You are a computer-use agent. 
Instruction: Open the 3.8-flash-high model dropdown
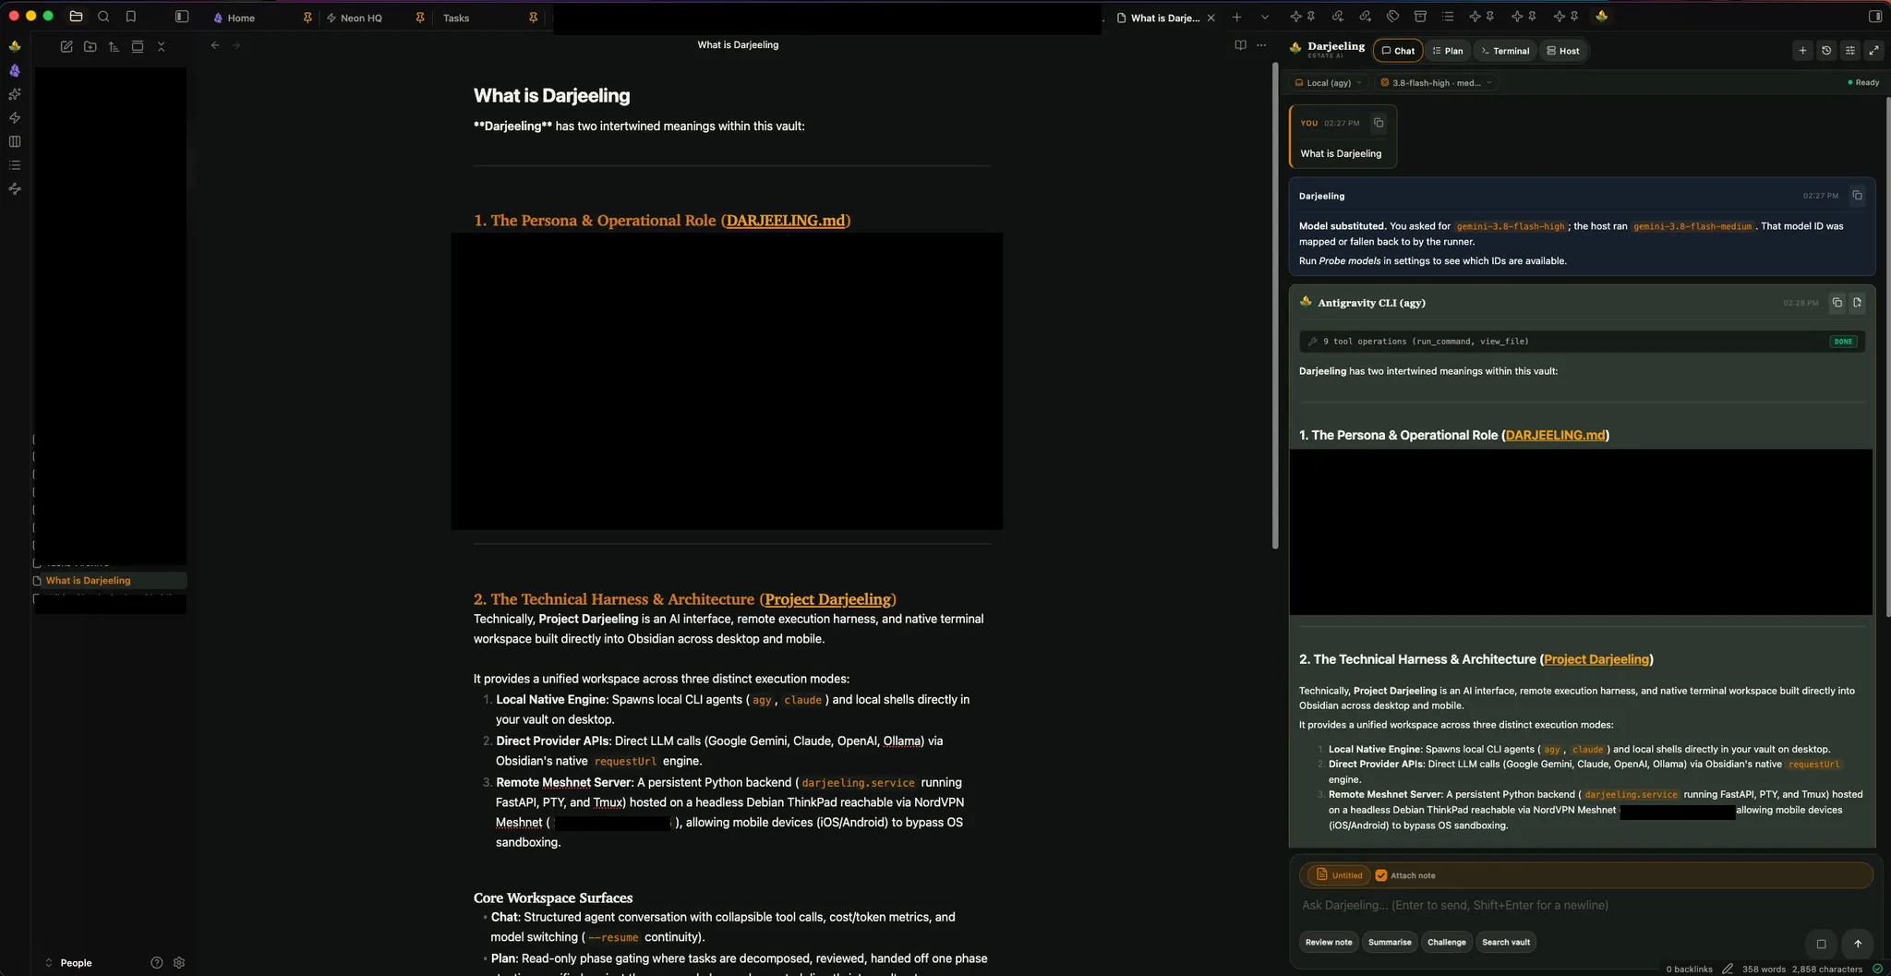[x=1436, y=83]
